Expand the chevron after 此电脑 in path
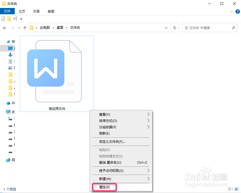 53,28
